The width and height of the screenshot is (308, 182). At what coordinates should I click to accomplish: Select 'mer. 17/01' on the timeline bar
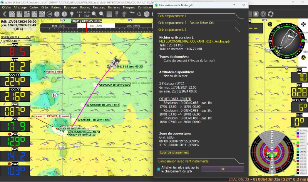[x=59, y=26]
